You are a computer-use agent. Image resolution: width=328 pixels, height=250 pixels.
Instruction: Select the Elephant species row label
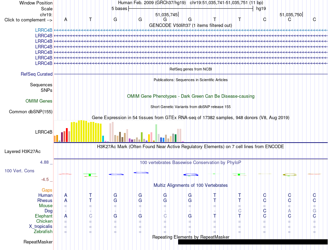click(x=44, y=216)
